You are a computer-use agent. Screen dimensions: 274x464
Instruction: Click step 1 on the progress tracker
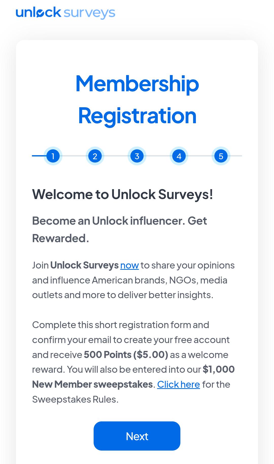coord(53,156)
